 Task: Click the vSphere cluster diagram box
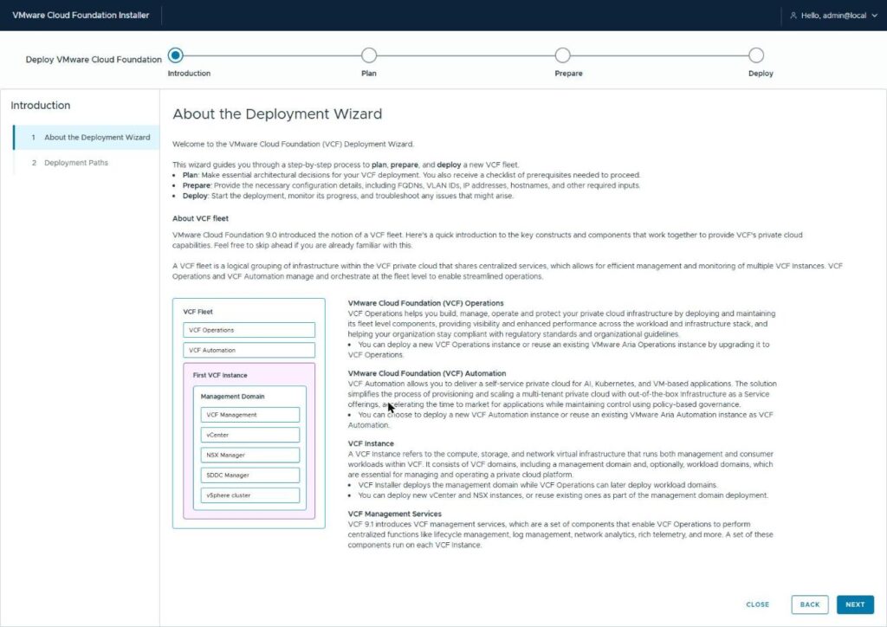point(250,495)
